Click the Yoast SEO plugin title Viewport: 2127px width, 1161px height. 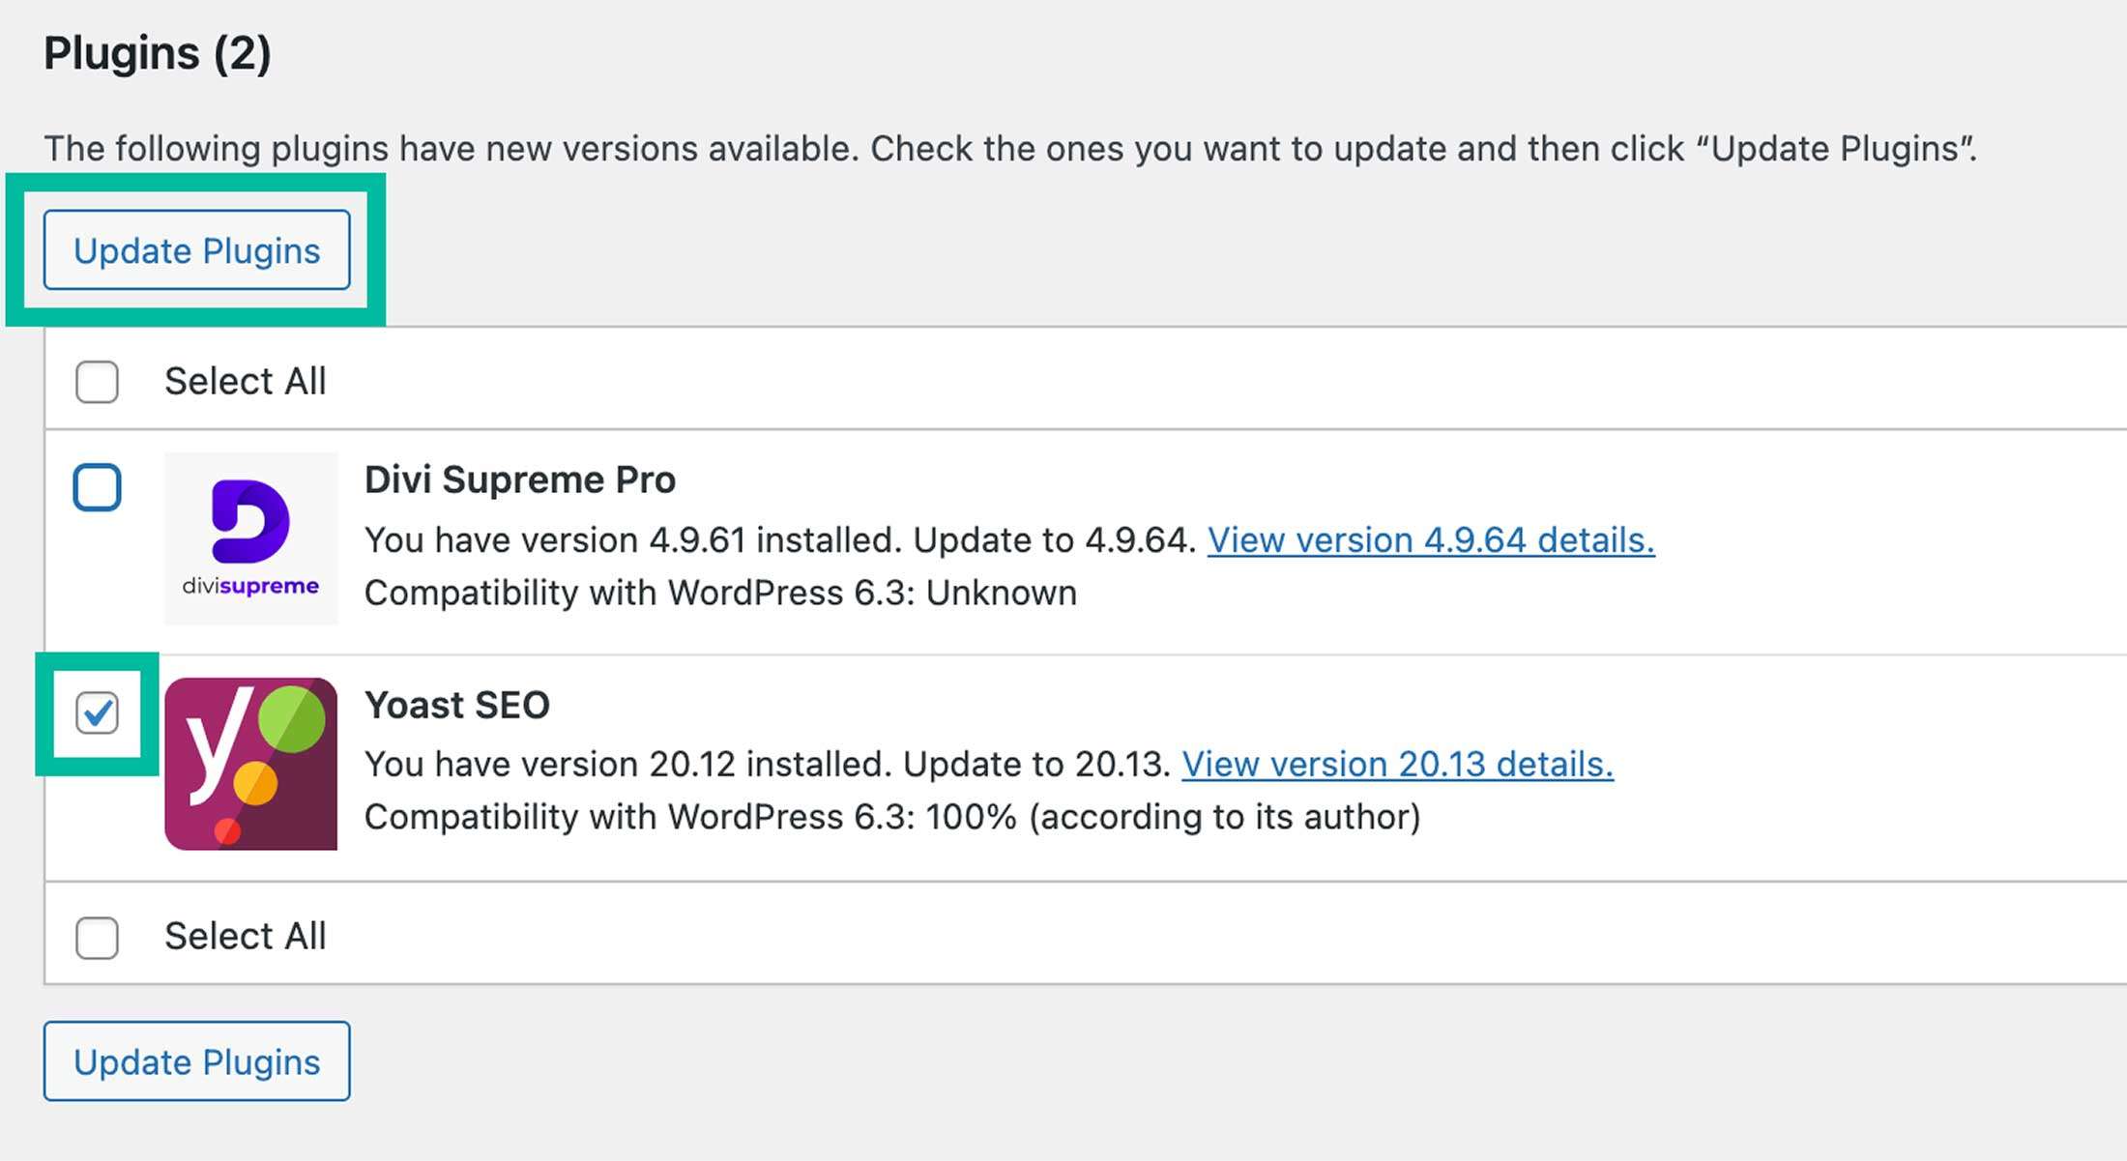(x=457, y=705)
